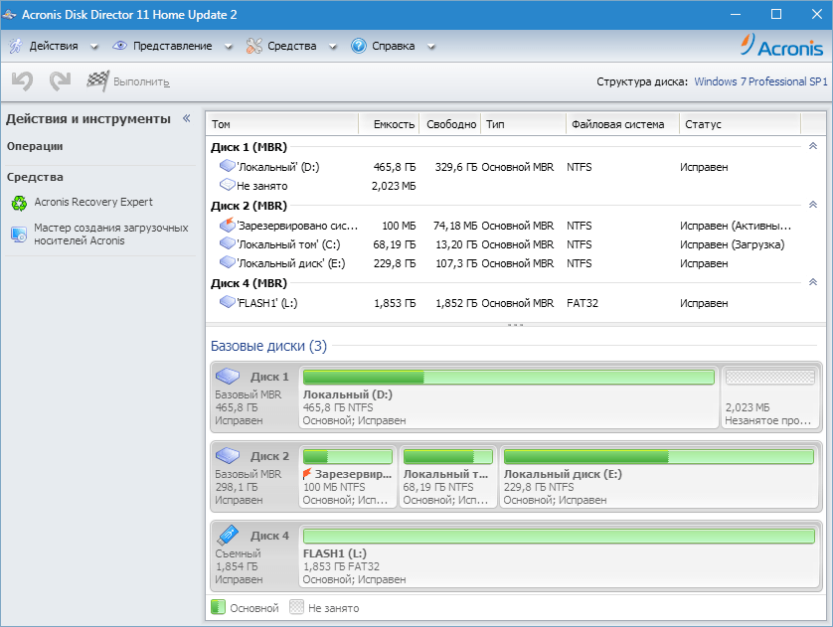Launch Acronis Recovery Expert
Viewport: 833px width, 627px height.
tap(93, 203)
